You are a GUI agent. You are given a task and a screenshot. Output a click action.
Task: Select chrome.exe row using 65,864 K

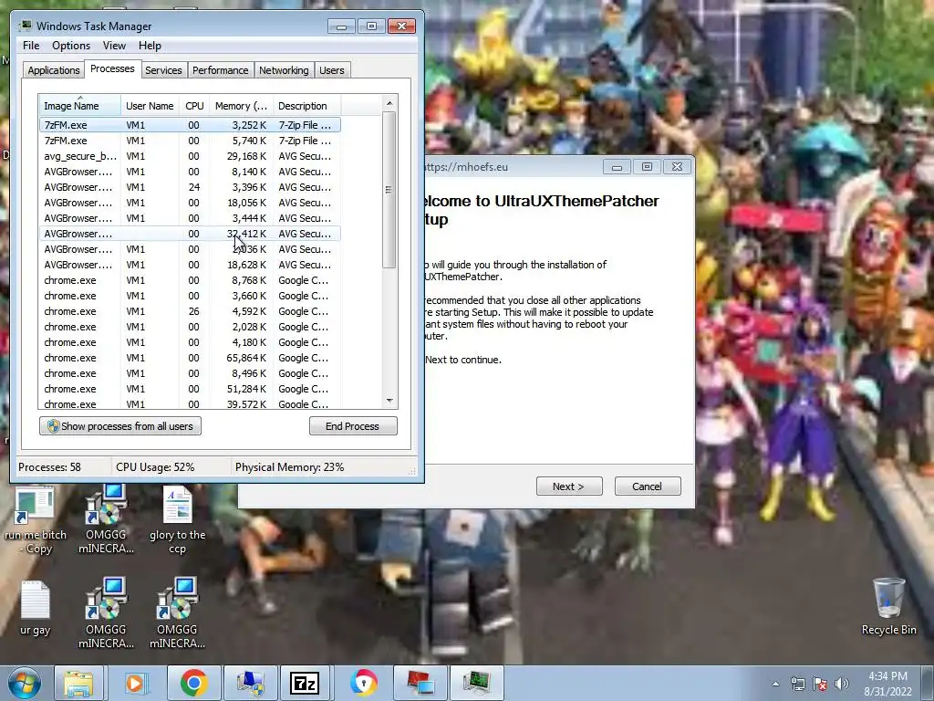190,358
